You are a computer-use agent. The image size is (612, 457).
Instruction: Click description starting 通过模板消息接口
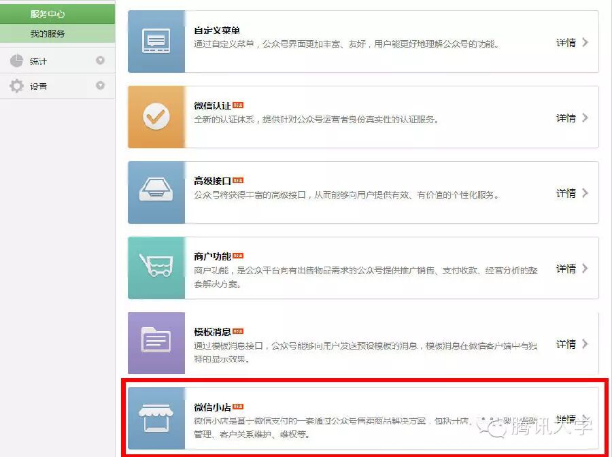click(366, 352)
